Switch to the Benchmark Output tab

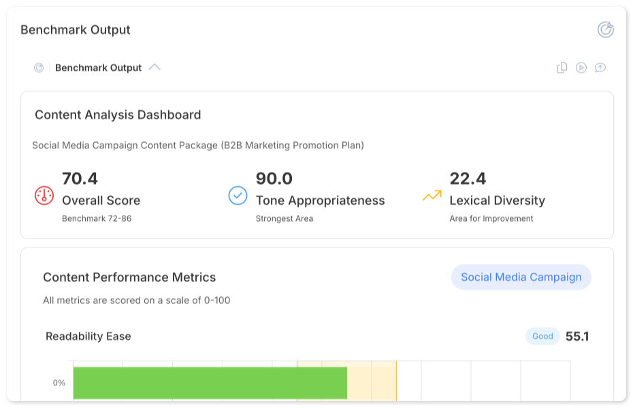pyautogui.click(x=99, y=67)
